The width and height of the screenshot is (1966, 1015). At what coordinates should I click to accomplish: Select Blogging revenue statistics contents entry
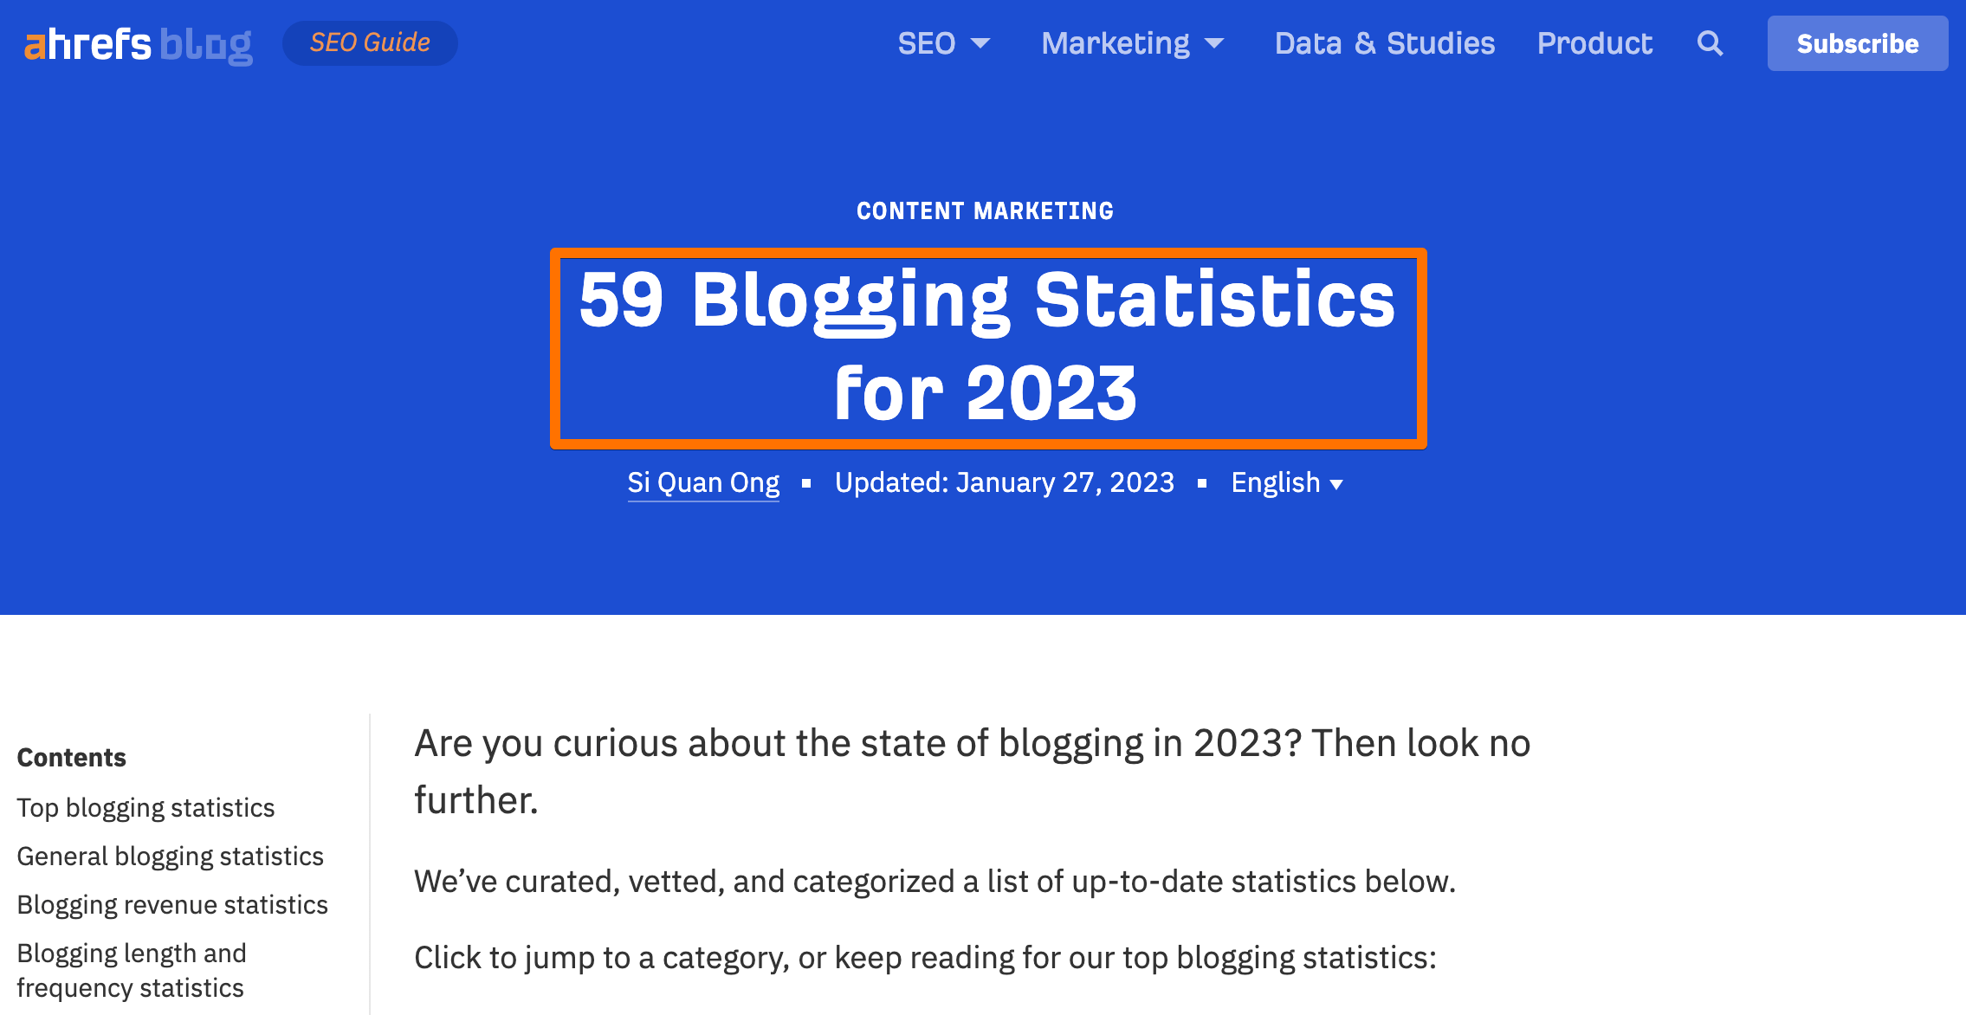(x=173, y=904)
